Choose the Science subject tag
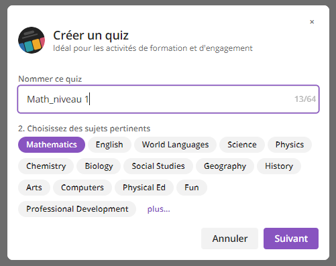Screen dimensions: 336x266 242,145
